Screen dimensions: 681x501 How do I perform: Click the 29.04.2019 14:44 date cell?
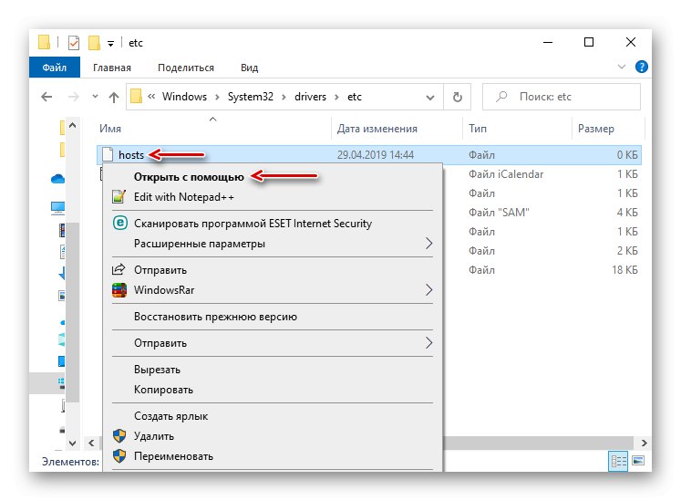point(376,155)
